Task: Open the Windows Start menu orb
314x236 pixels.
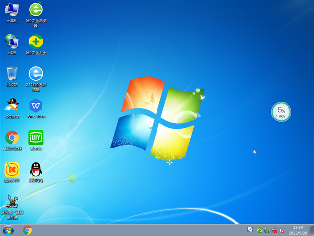Action: 8,230
